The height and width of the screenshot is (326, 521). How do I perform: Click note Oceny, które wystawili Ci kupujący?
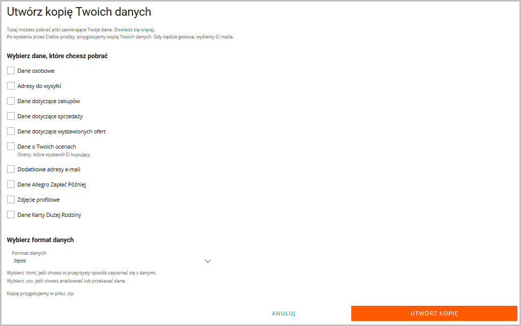pyautogui.click(x=54, y=155)
